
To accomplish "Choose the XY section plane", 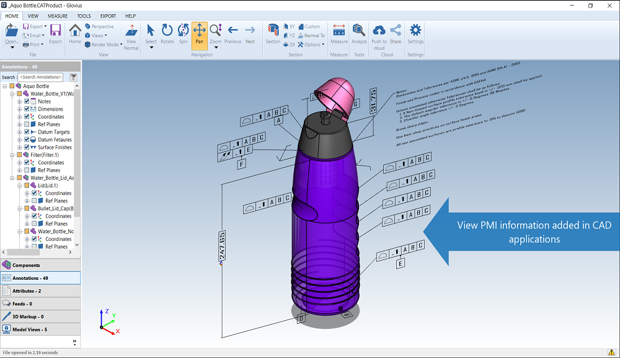I will coord(289,27).
